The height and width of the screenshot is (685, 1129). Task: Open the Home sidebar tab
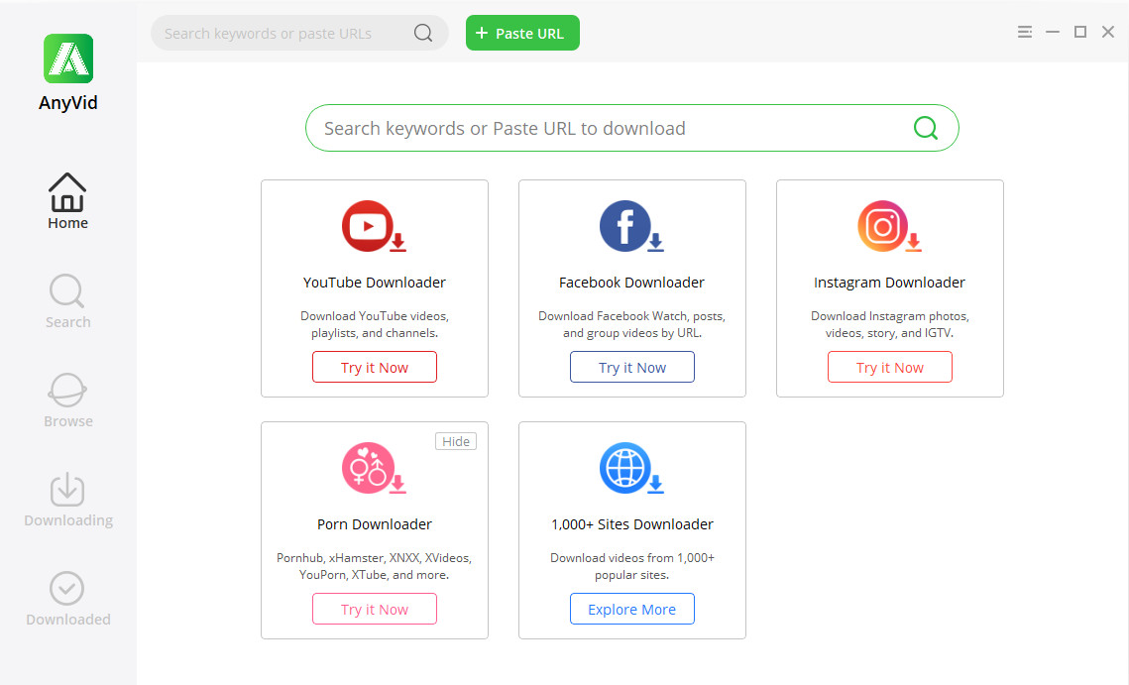click(x=67, y=201)
